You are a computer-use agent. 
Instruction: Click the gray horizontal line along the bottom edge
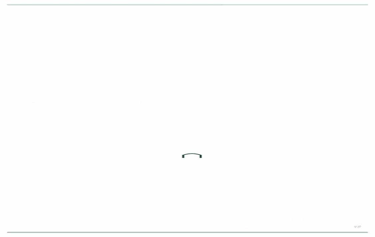coord(187,232)
